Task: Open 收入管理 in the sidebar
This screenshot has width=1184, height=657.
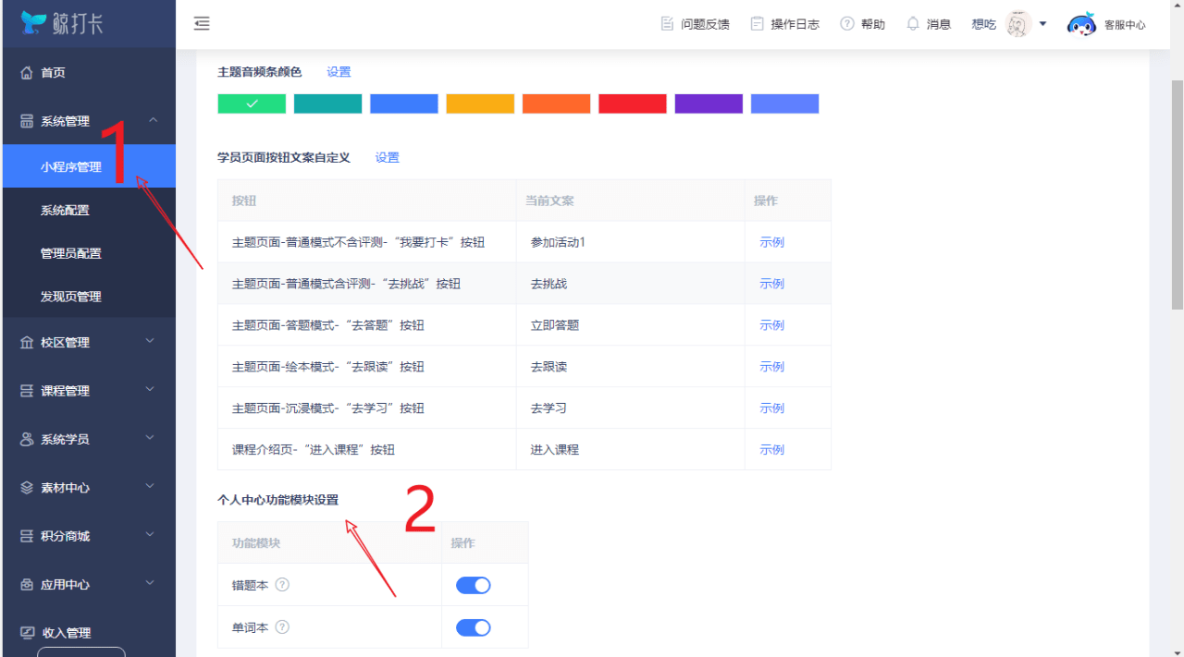Action: pyautogui.click(x=88, y=633)
